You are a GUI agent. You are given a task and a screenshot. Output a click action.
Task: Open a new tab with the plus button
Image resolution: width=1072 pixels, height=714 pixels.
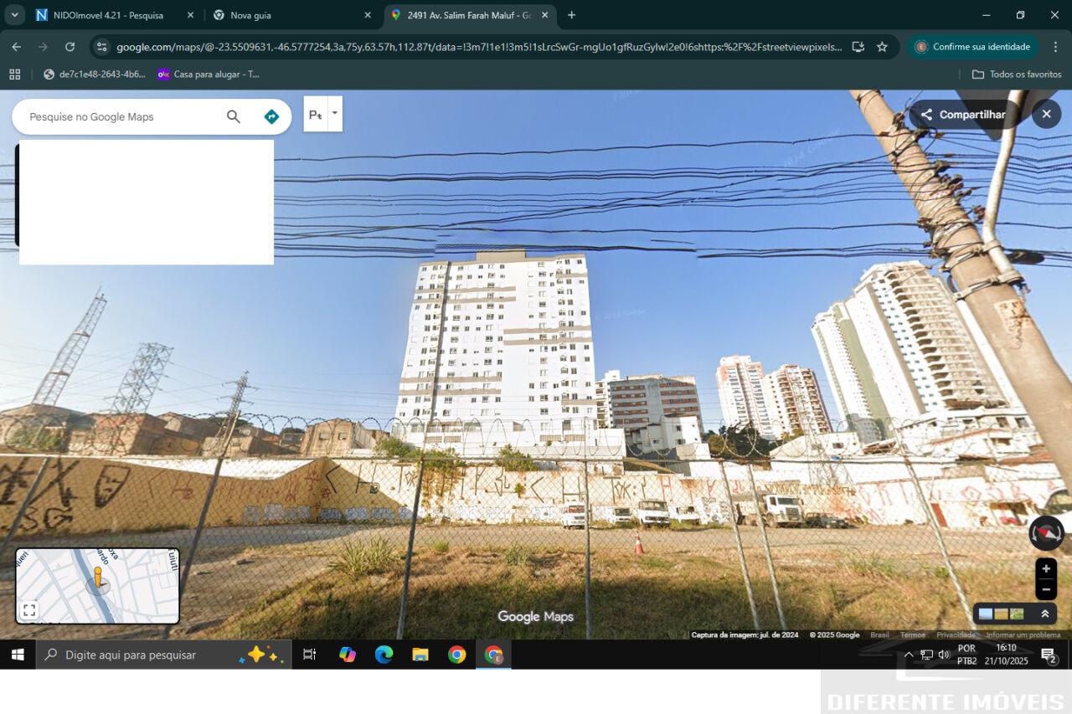coord(571,15)
